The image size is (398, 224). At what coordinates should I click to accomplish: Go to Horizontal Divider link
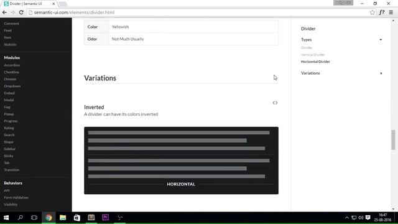point(315,62)
